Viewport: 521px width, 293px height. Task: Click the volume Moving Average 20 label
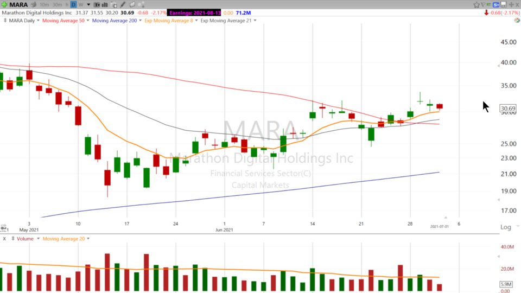point(64,239)
